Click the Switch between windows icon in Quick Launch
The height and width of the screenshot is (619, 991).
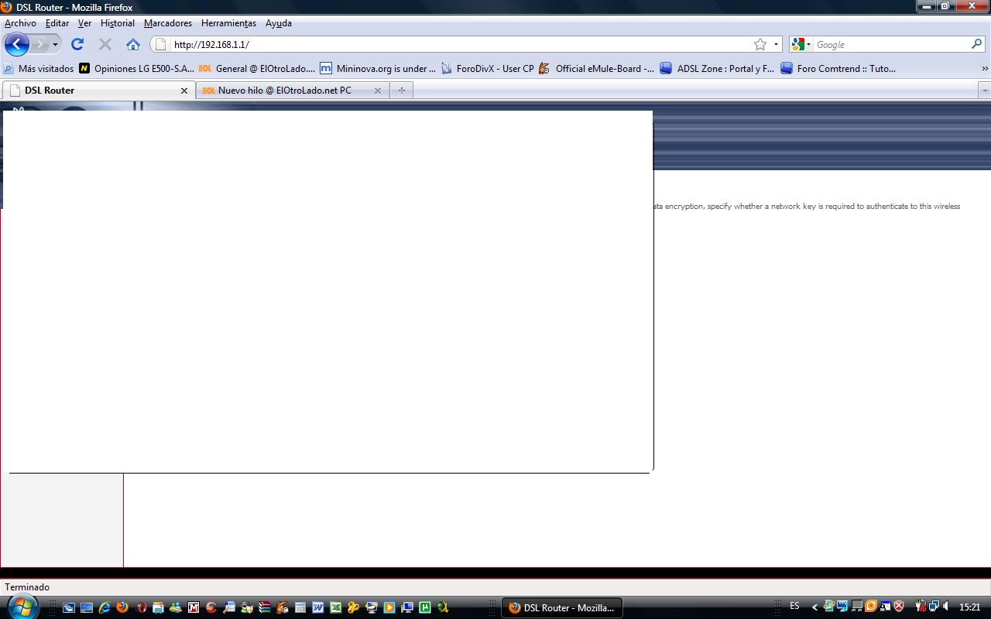click(69, 607)
